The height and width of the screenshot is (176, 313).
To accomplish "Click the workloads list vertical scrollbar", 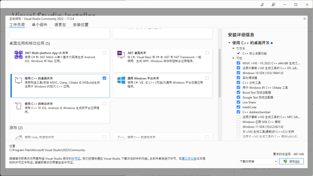I will pos(220,73).
